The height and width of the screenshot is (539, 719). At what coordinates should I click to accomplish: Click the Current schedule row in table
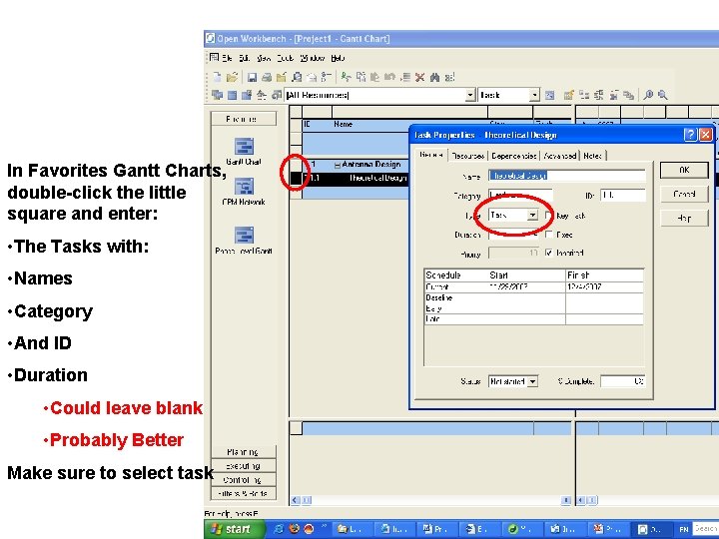point(533,286)
